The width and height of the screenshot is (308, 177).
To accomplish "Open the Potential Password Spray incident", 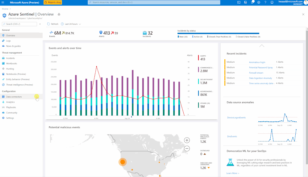I will click(x=261, y=67).
